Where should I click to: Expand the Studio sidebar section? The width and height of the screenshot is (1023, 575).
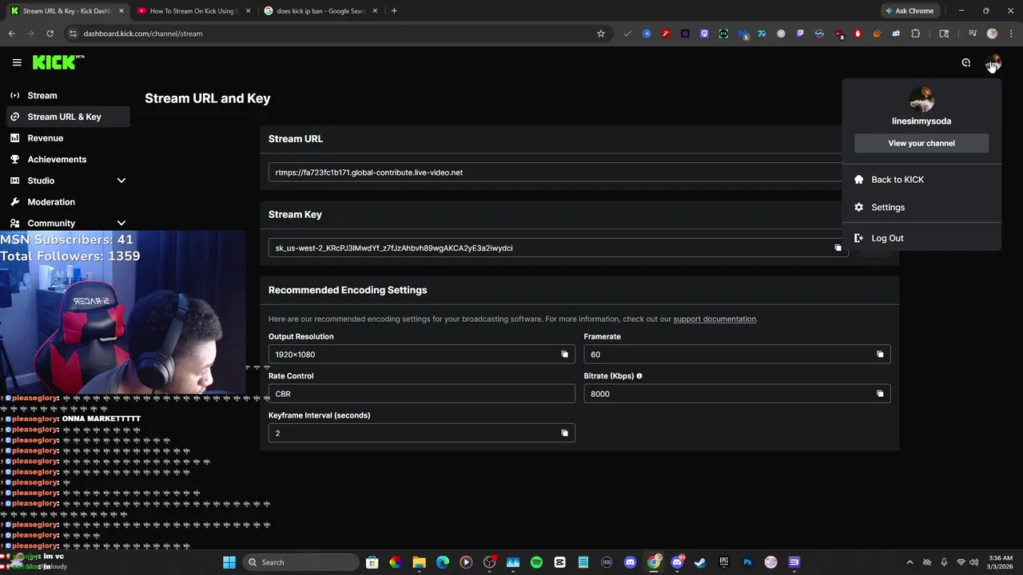[121, 180]
